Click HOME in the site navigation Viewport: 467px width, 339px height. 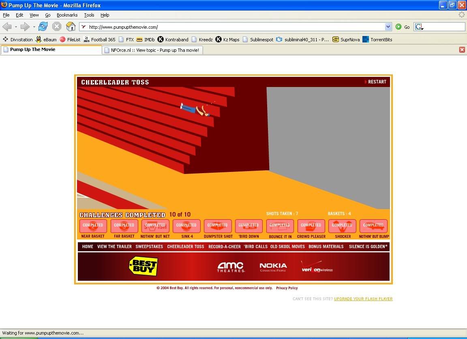[x=88, y=246]
